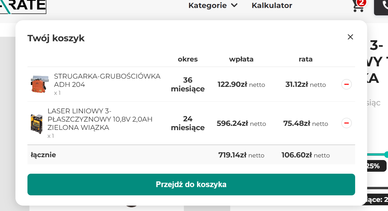The width and height of the screenshot is (388, 211).
Task: Click the Laser Liniowy product thumbnail
Action: pyautogui.click(x=36, y=124)
